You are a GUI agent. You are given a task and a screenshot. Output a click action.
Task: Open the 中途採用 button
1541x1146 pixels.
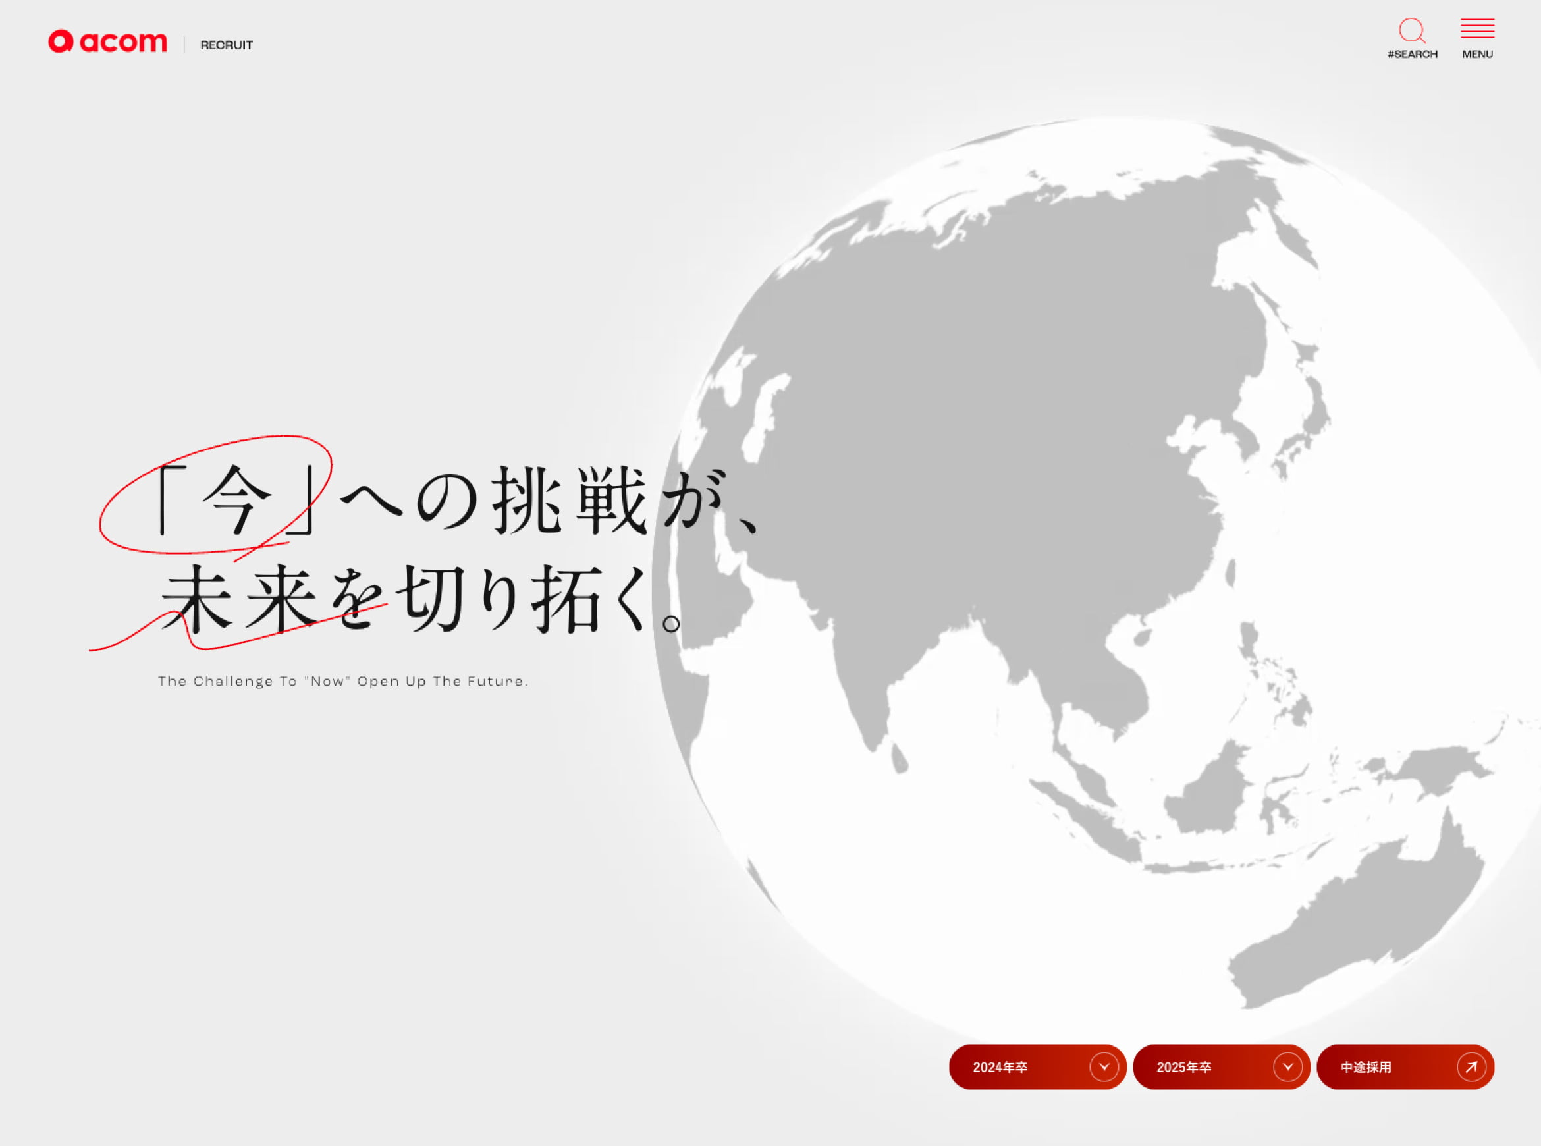click(x=1405, y=1067)
